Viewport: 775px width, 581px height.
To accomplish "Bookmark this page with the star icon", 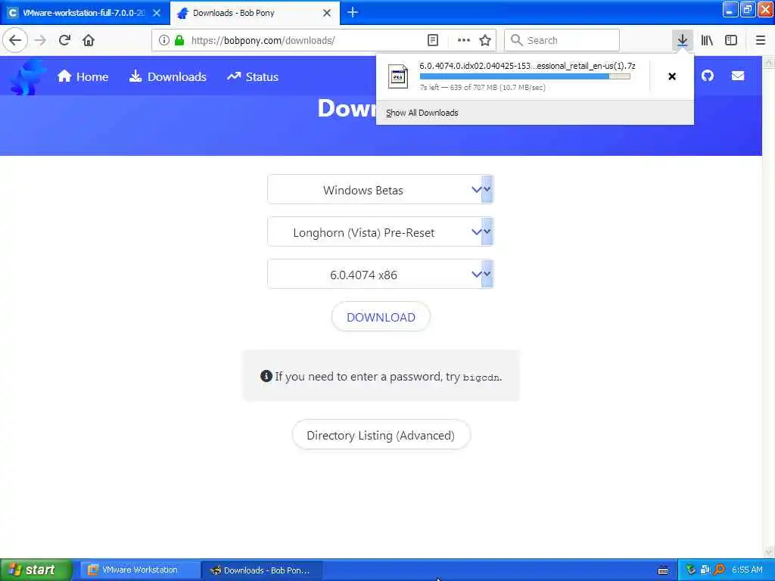I will point(485,40).
